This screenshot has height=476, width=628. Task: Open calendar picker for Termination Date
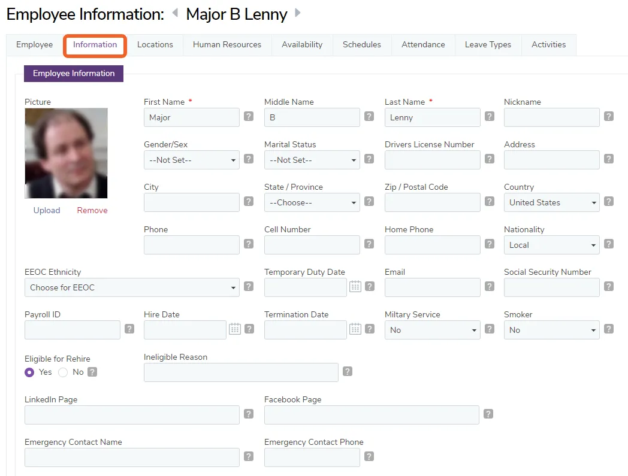355,329
